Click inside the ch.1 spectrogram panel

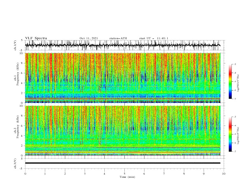tap(122, 78)
